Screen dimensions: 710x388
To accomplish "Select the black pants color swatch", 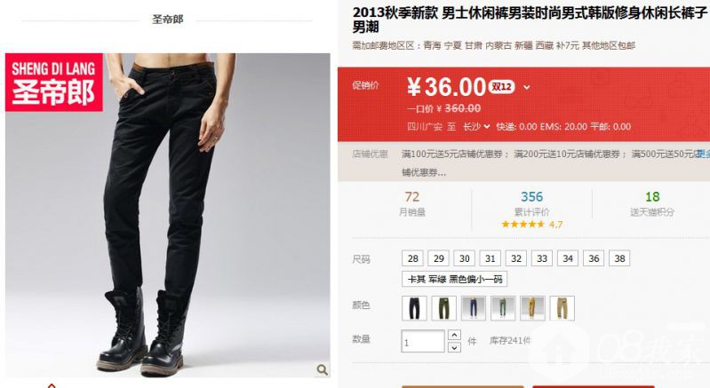I will (x=414, y=308).
